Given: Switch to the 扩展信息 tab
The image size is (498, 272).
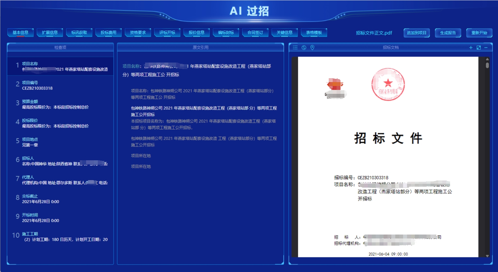Looking at the screenshot, I should pyautogui.click(x=50, y=33).
